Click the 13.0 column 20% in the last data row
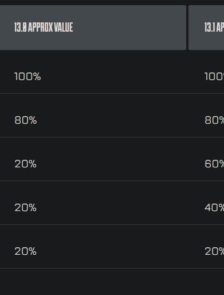 click(x=25, y=251)
